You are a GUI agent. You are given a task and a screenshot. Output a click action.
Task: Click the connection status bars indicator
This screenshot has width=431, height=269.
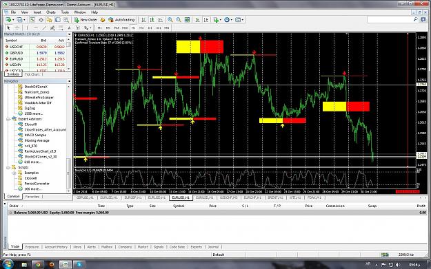pos(385,255)
